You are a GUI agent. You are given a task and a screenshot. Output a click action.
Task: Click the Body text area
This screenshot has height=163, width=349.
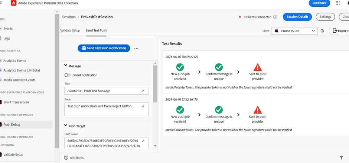point(107,109)
